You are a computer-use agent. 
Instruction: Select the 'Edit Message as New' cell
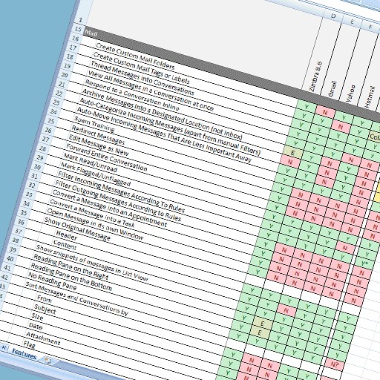99,145
